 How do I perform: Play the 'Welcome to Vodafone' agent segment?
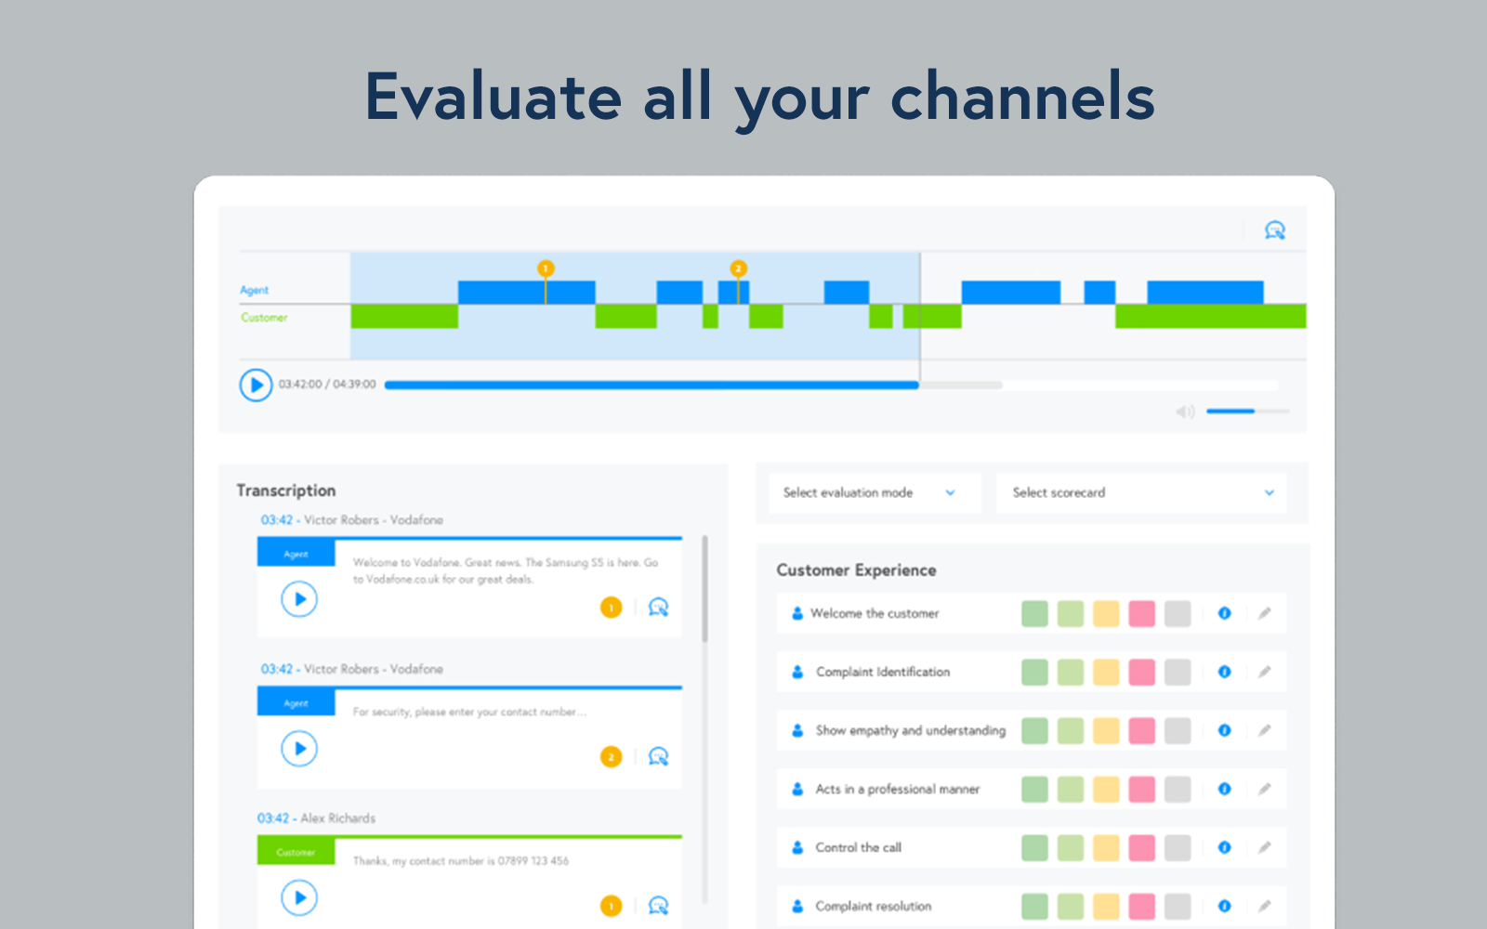[x=299, y=599]
